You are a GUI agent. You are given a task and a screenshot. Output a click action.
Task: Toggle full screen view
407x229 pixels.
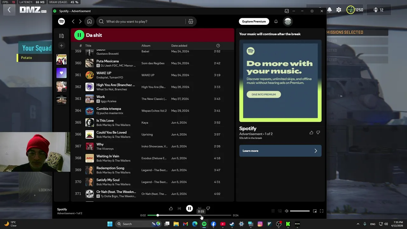pyautogui.click(x=321, y=211)
